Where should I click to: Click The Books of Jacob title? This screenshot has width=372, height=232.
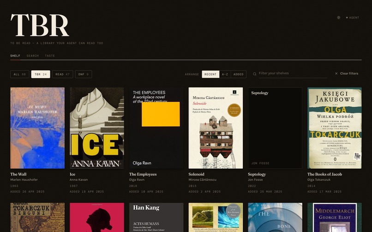click(x=325, y=174)
